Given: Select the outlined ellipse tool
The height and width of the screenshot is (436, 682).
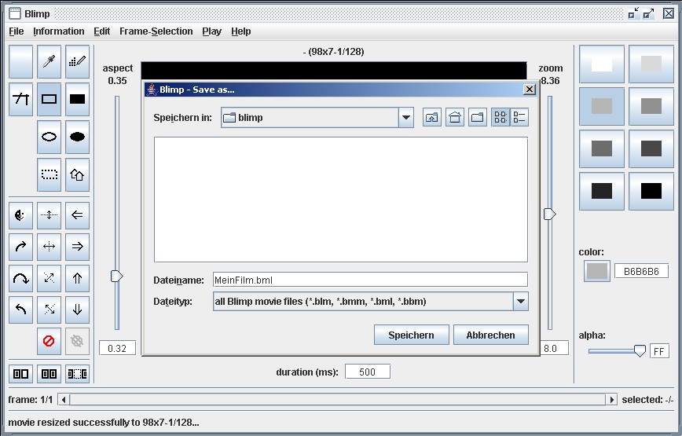Looking at the screenshot, I should pyautogui.click(x=49, y=137).
